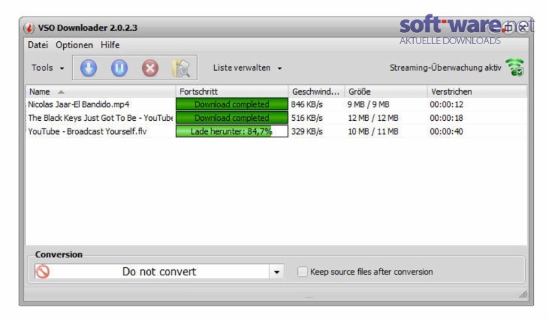Click the 846 KB/s speed value
The image size is (549, 322).
tap(307, 104)
